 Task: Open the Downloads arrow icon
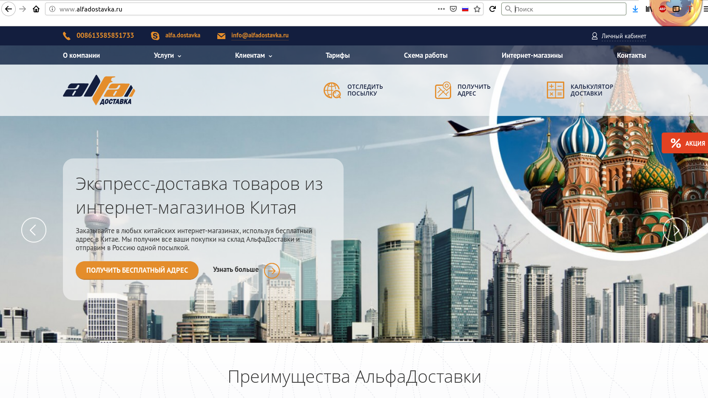(635, 9)
